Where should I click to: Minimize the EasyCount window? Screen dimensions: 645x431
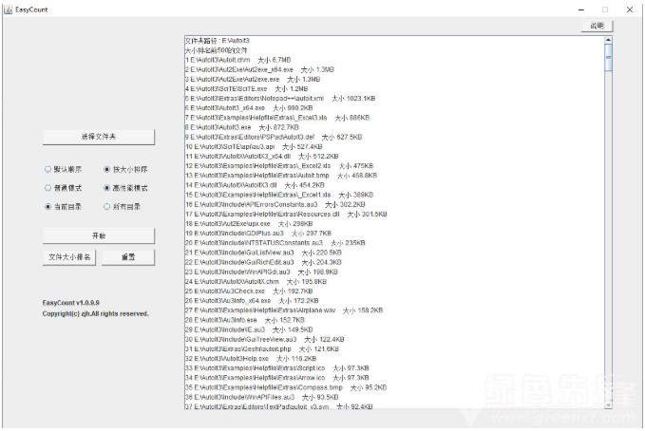click(581, 9)
